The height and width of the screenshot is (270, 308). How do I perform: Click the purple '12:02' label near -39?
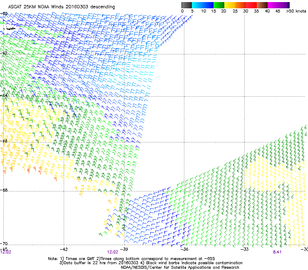coord(112,252)
